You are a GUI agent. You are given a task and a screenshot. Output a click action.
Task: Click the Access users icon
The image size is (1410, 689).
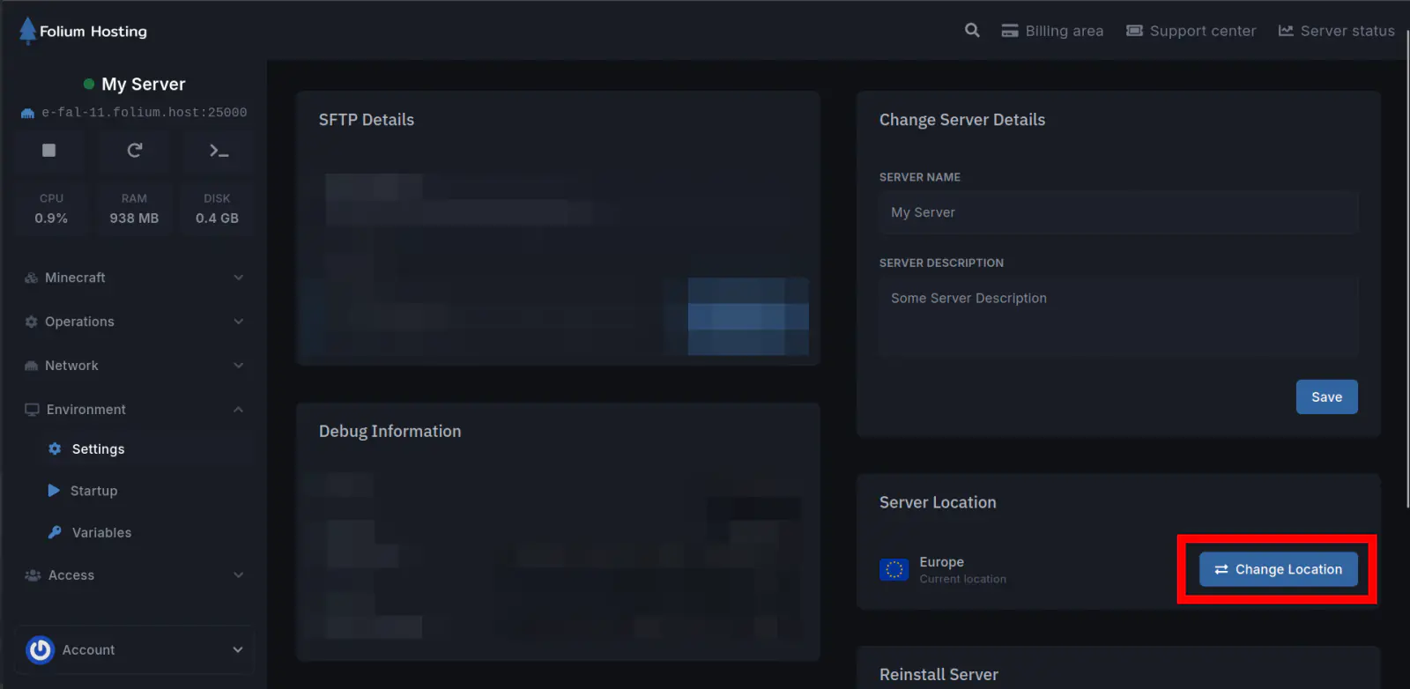tap(33, 575)
